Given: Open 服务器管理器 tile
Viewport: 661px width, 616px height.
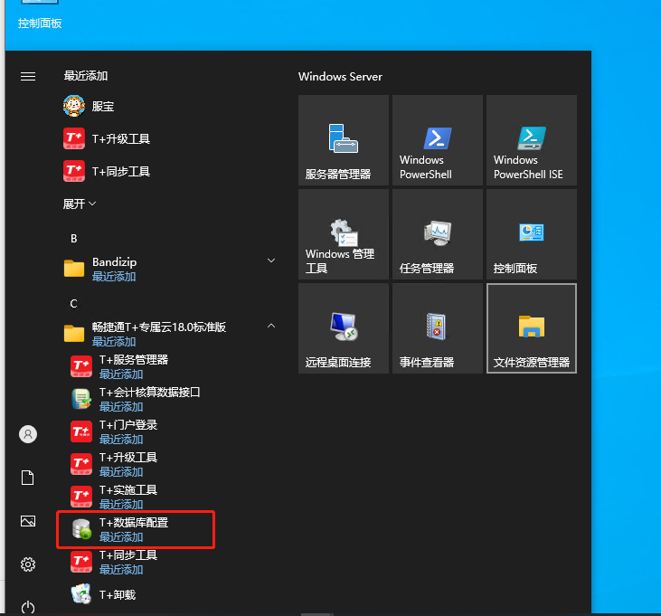Looking at the screenshot, I should coord(344,140).
